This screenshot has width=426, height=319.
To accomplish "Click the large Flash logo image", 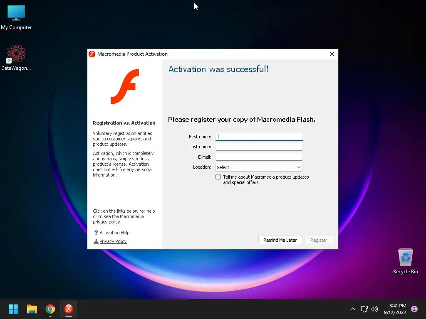I will (125, 86).
